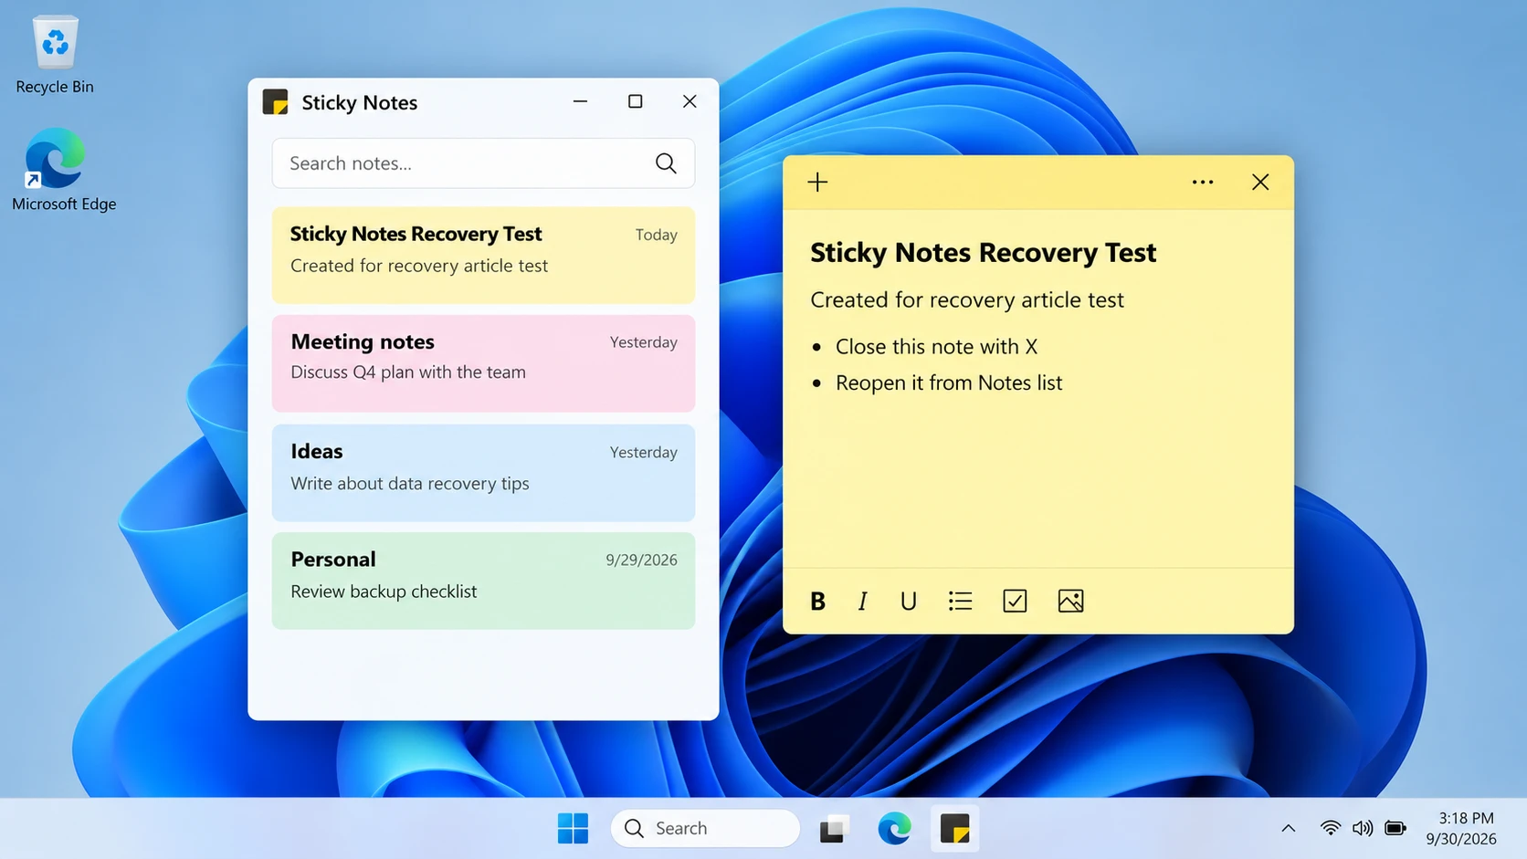1527x859 pixels.
Task: Click 'Review backup checklist' text
Action: click(384, 592)
